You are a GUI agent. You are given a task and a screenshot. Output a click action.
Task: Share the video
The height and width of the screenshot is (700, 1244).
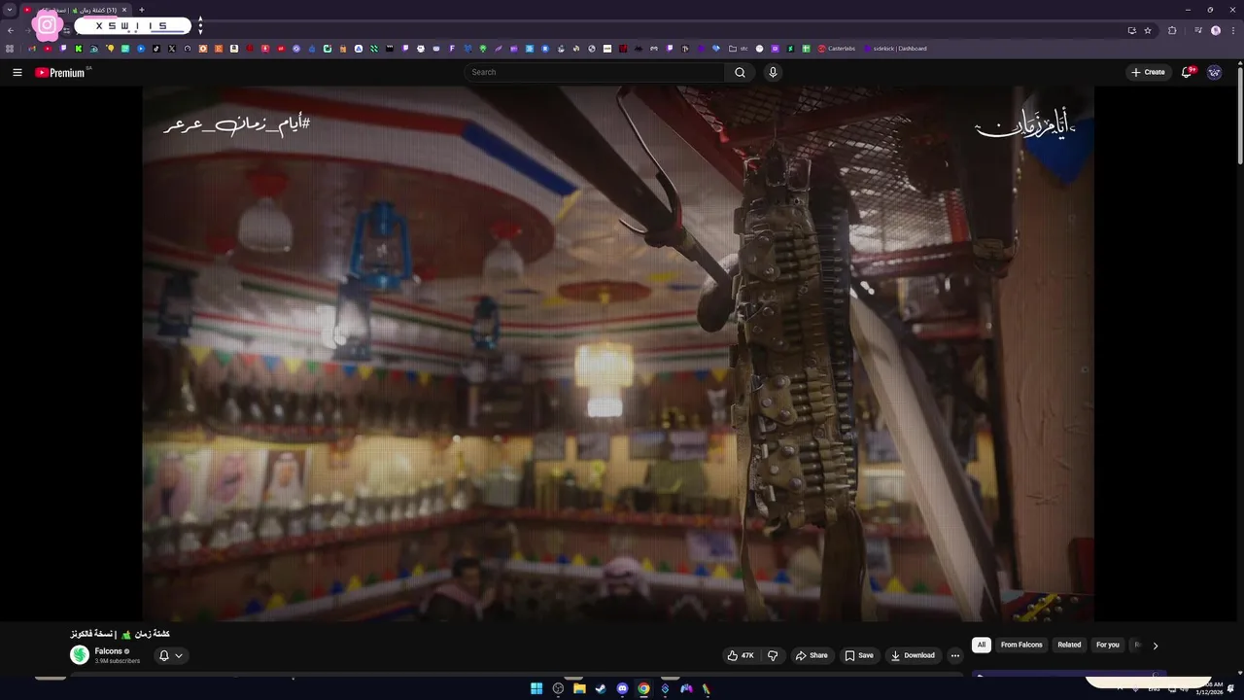(812, 655)
